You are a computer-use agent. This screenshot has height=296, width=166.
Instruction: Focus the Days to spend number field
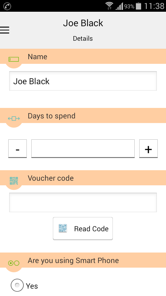(x=83, y=149)
